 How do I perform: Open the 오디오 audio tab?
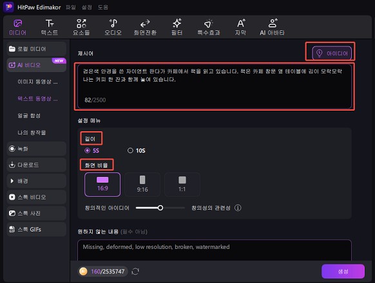(113, 28)
